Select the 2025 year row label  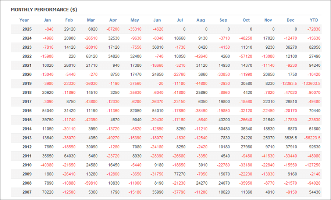[27, 29]
